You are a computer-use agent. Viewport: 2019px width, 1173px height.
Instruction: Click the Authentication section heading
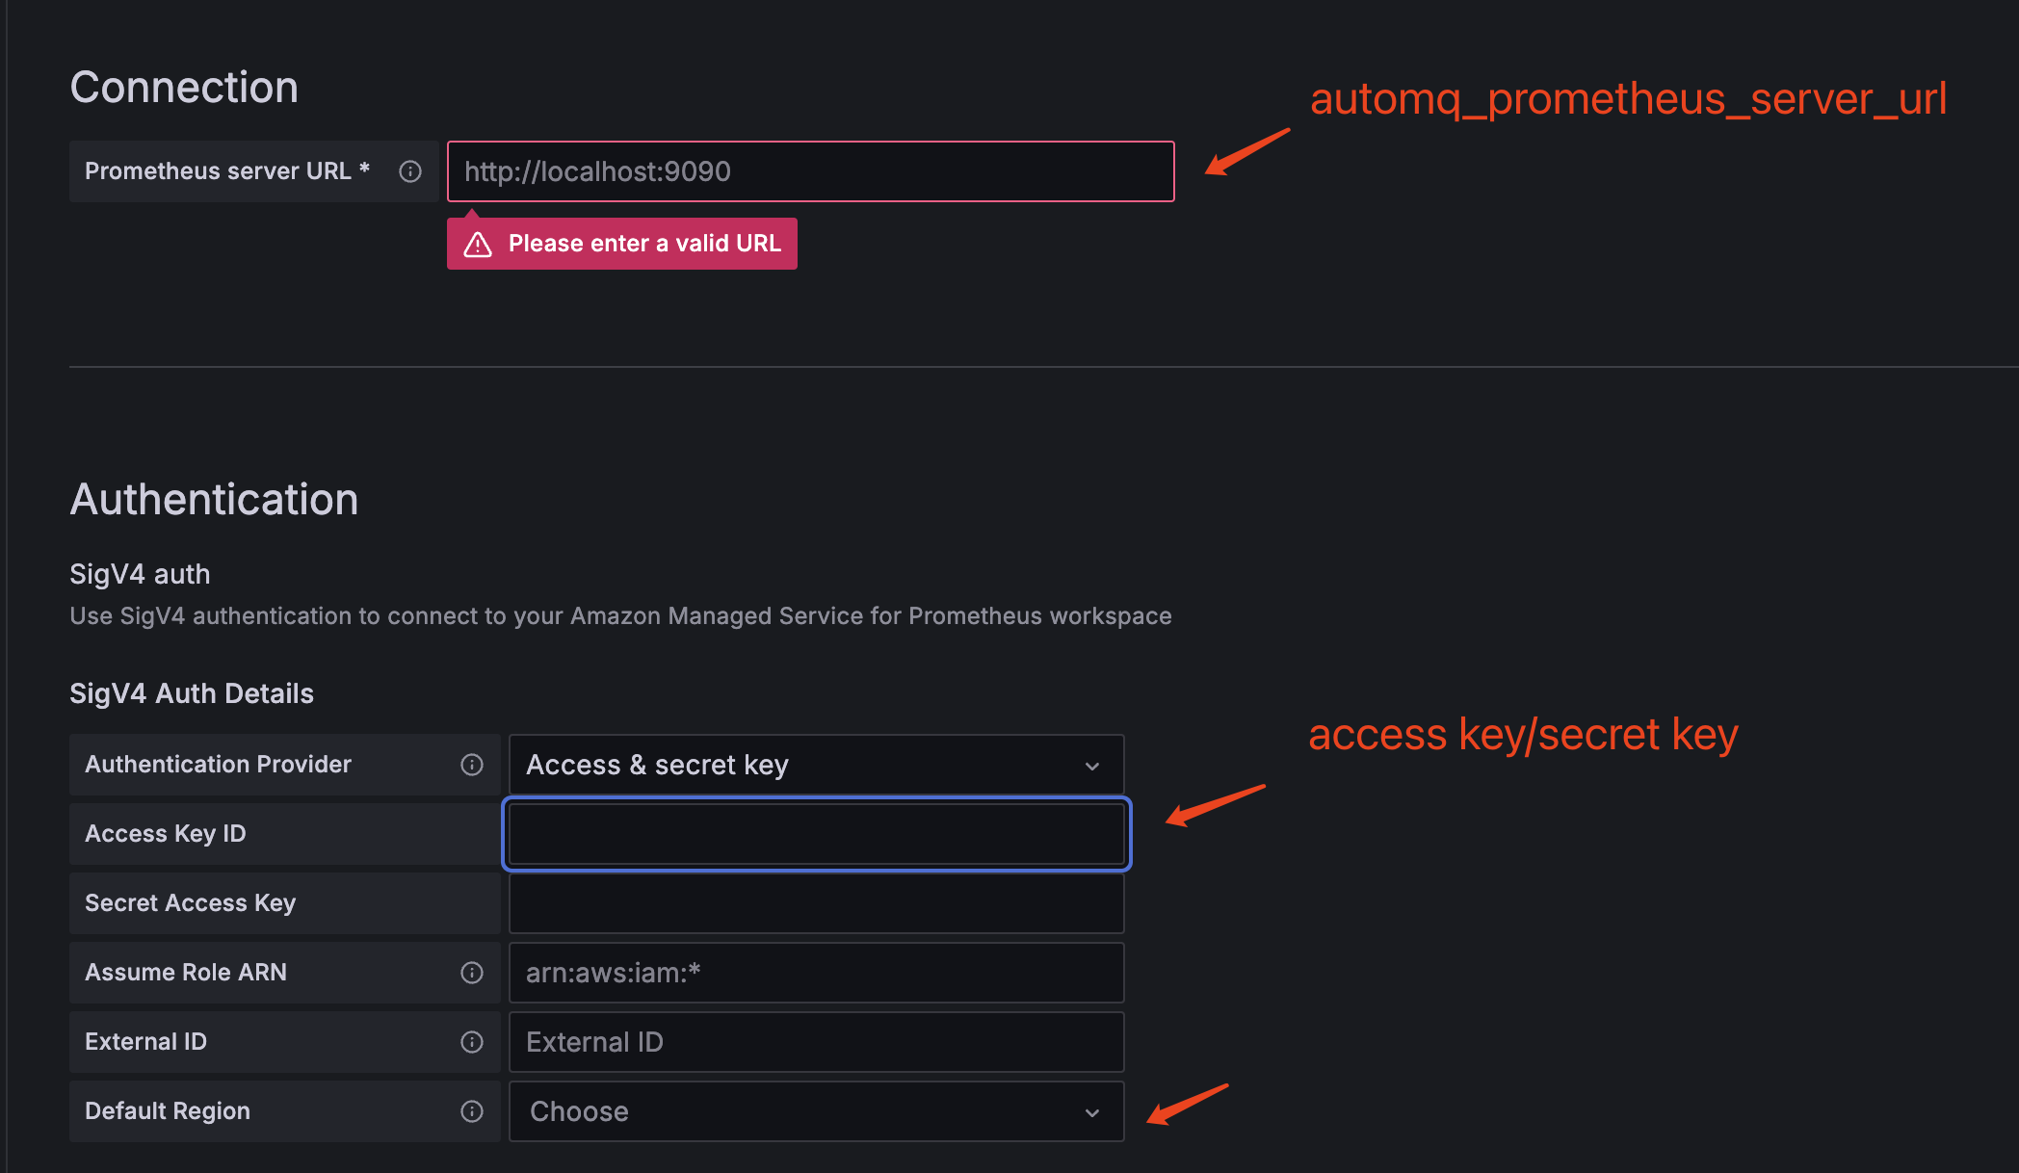(214, 500)
